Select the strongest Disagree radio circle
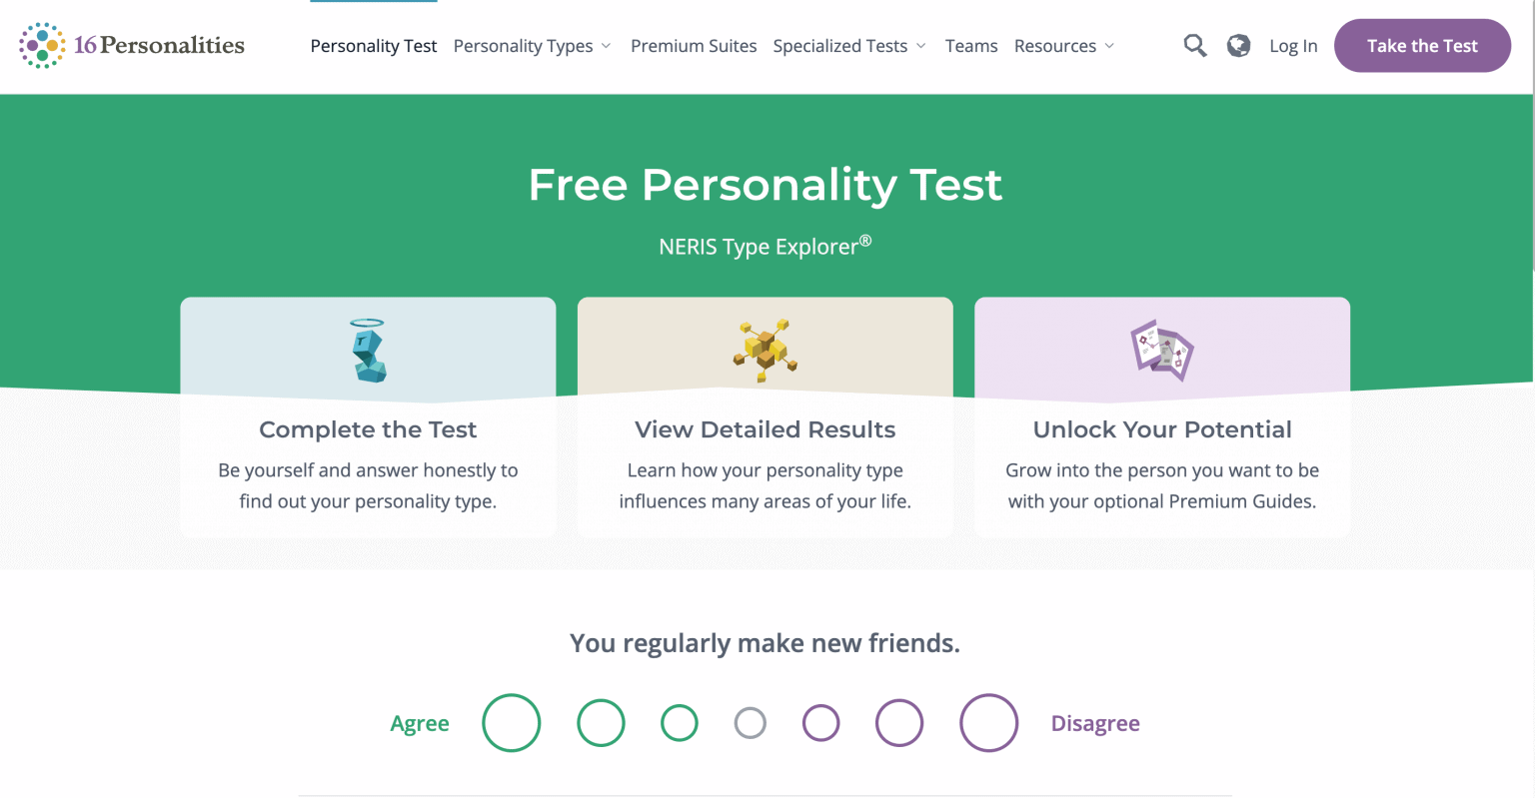The image size is (1535, 798). pyautogui.click(x=988, y=722)
